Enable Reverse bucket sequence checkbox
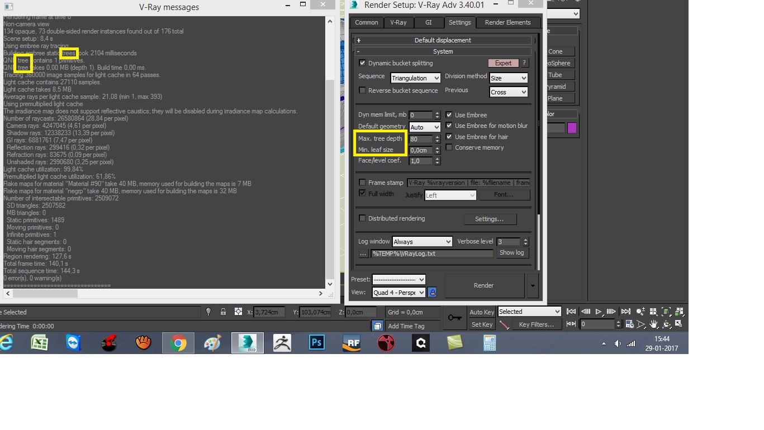Viewport: 764px width, 430px height. (362, 90)
